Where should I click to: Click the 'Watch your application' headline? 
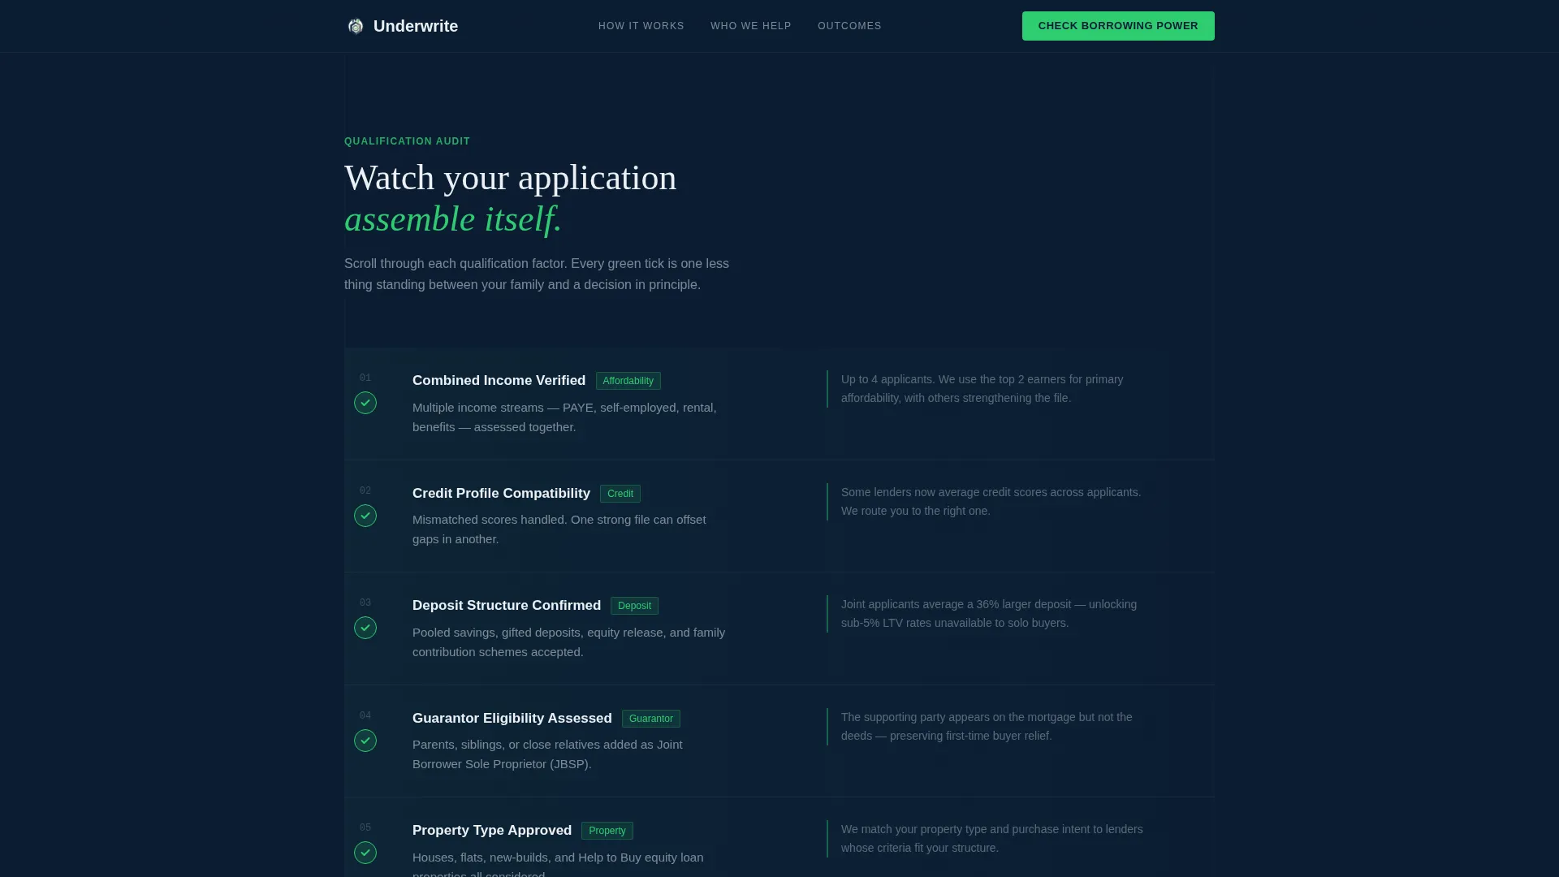(x=510, y=178)
